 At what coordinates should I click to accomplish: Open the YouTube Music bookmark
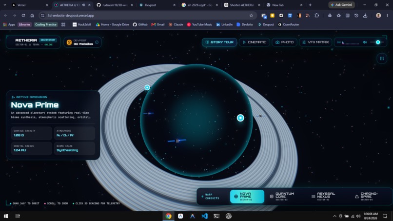(199, 24)
